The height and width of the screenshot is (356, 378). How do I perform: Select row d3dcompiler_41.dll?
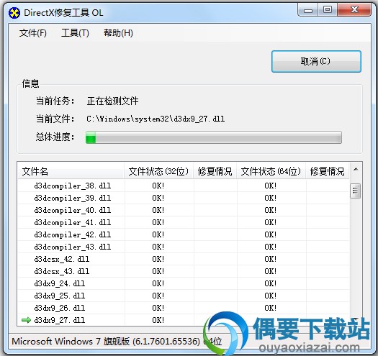(x=184, y=222)
